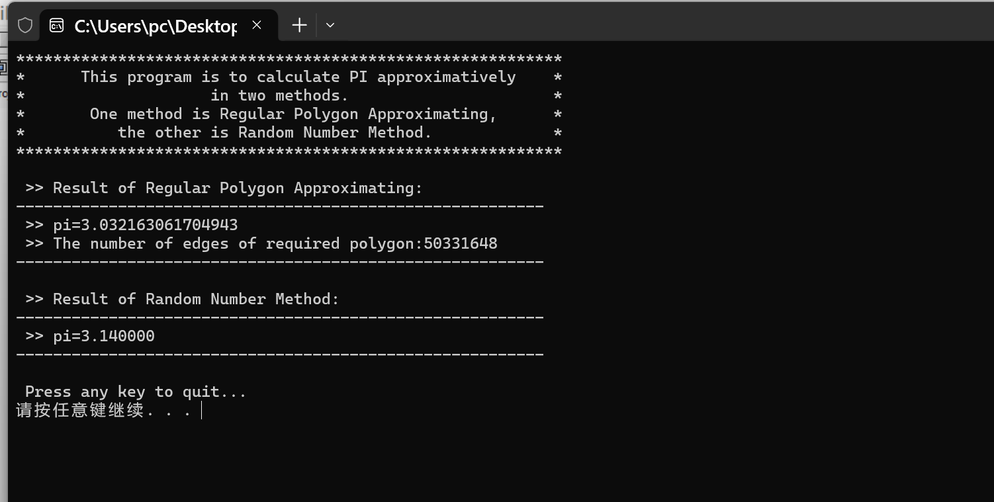Click the 'One method is Regular Polygon Approximating' line
This screenshot has width=994, height=502.
click(x=293, y=114)
